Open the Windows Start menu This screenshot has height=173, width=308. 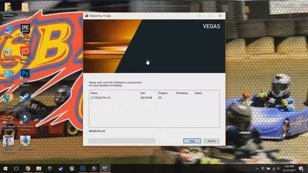click(5, 169)
